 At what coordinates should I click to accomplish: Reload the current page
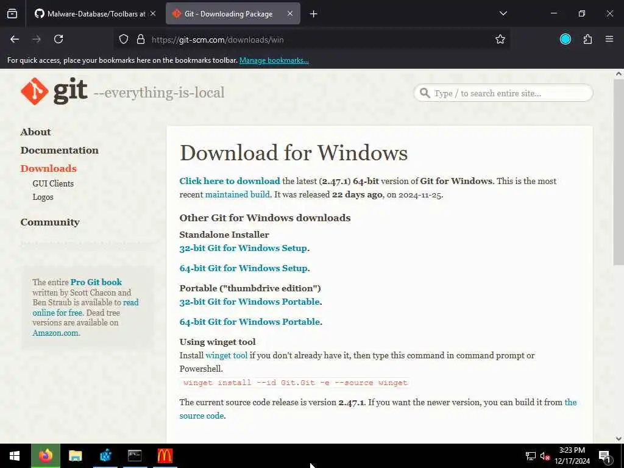click(x=58, y=39)
